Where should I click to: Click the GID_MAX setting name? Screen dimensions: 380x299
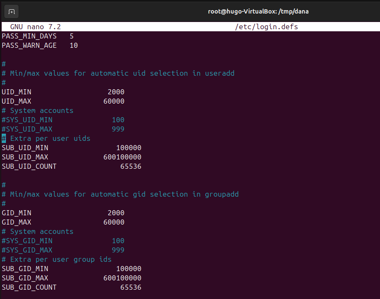point(17,222)
